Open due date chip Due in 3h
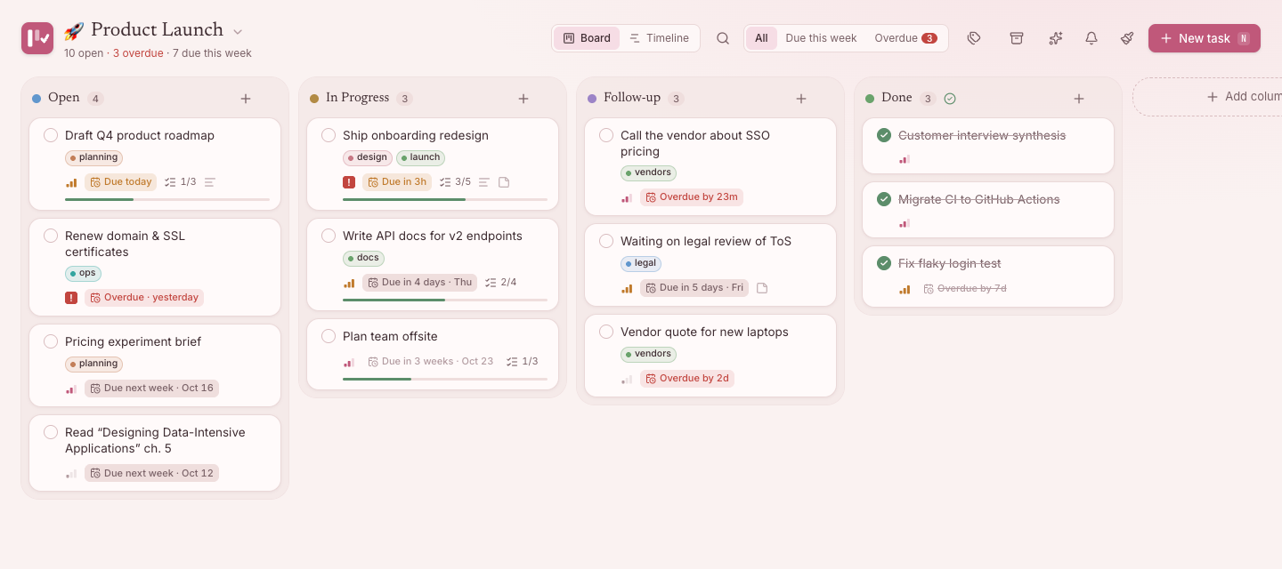The height and width of the screenshot is (569, 1282). (397, 182)
